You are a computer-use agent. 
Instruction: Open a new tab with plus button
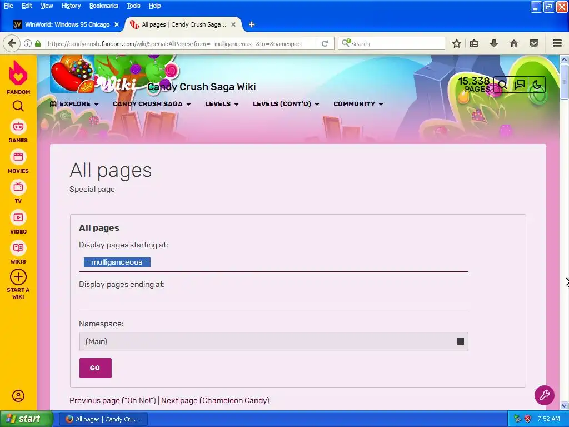252,24
